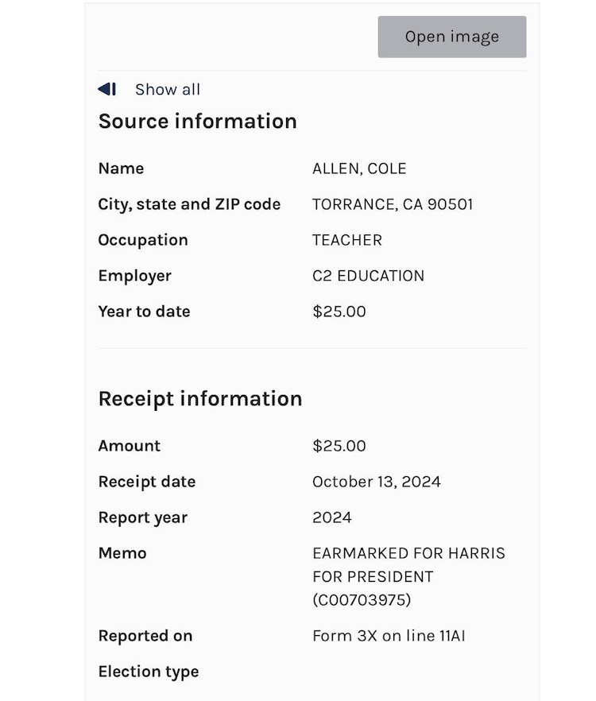Click the Source information section heading

pyautogui.click(x=197, y=121)
